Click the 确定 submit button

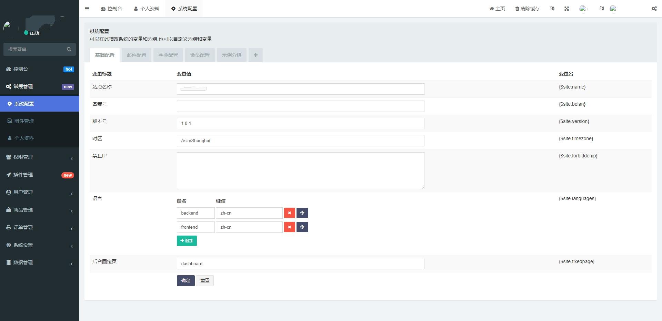pyautogui.click(x=186, y=280)
